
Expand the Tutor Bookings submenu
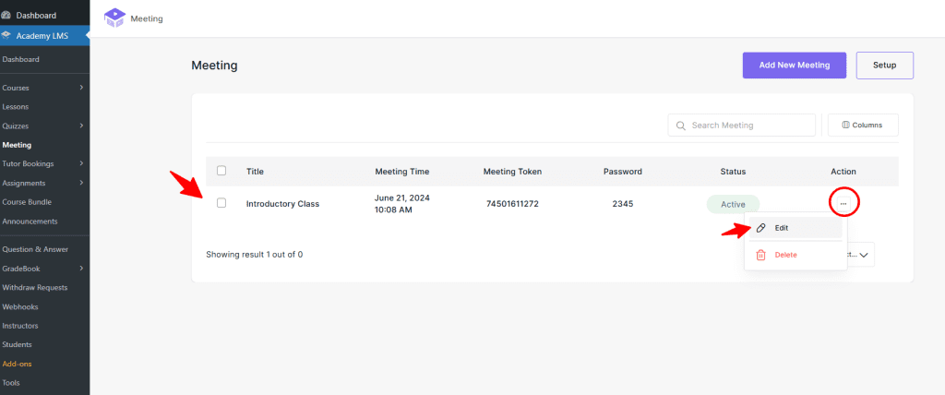tap(81, 163)
